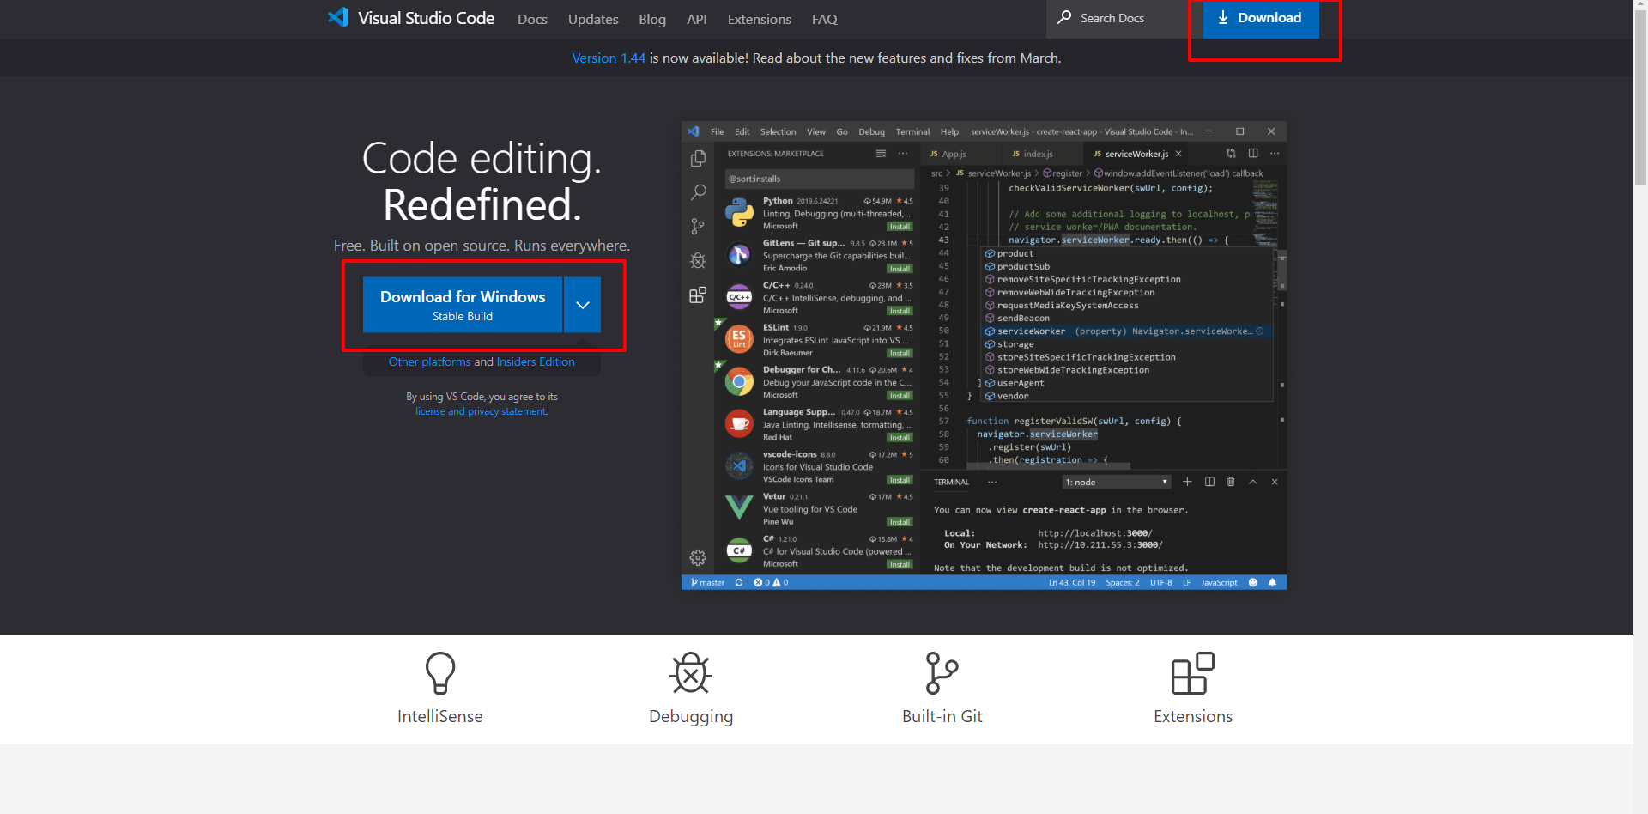Expand the download options chevron
The image size is (1648, 814).
click(583, 305)
